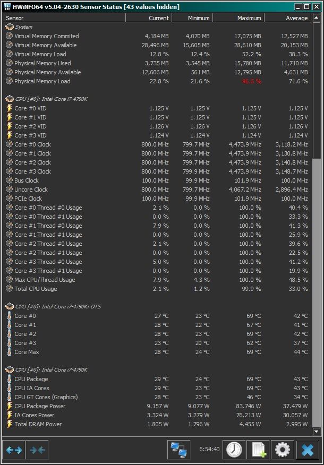Click the Maximum column header

pos(238,18)
